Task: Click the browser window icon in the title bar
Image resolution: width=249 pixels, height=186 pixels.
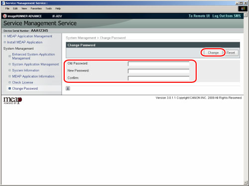Action: pos(3,3)
